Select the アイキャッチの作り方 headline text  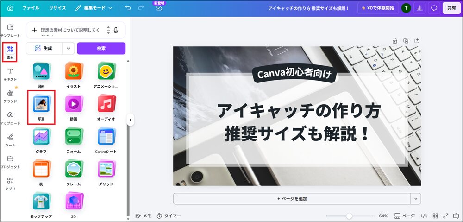coord(299,111)
